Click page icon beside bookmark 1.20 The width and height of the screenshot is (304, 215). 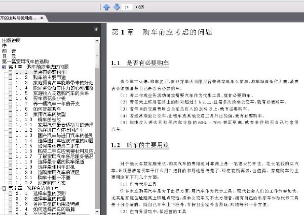10,172
